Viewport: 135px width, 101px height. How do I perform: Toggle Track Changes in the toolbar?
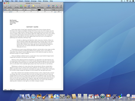[40, 6]
